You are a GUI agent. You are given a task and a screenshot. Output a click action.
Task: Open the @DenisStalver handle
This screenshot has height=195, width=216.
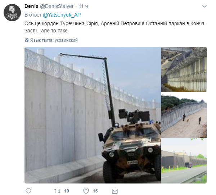point(57,6)
